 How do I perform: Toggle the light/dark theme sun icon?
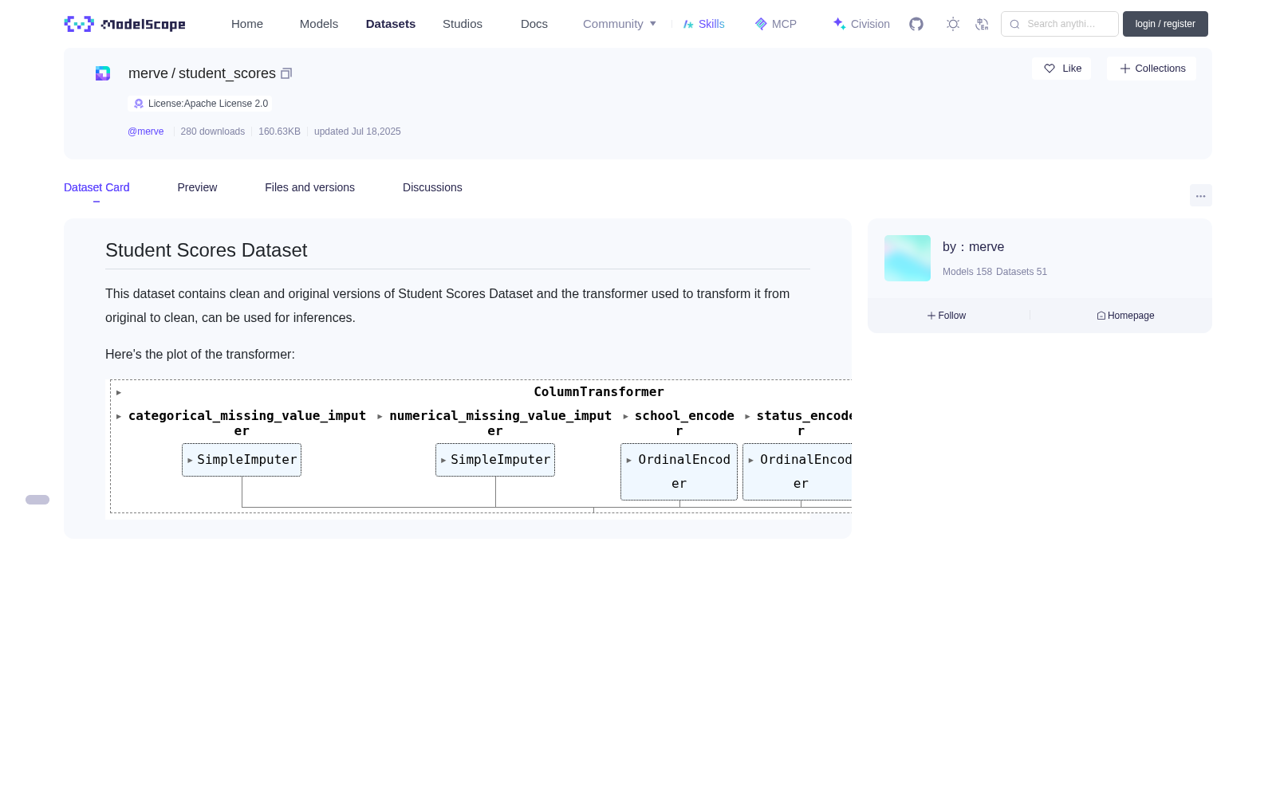click(x=953, y=24)
